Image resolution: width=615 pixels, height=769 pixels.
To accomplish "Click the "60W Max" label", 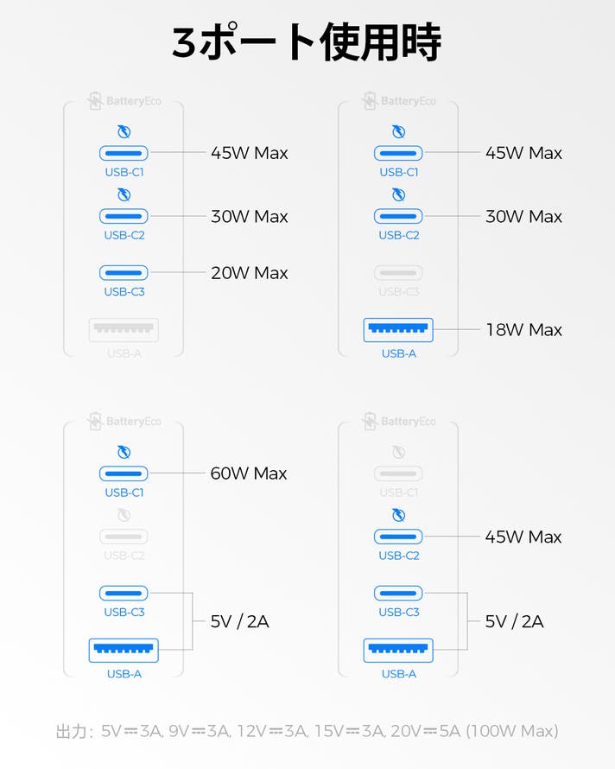I will coord(249,473).
